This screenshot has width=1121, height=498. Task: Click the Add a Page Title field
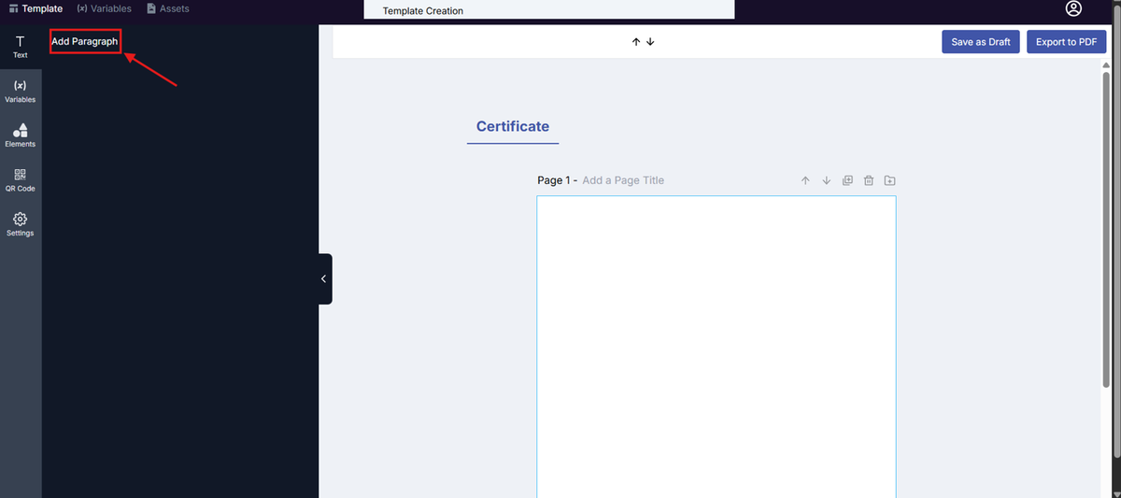(x=623, y=180)
